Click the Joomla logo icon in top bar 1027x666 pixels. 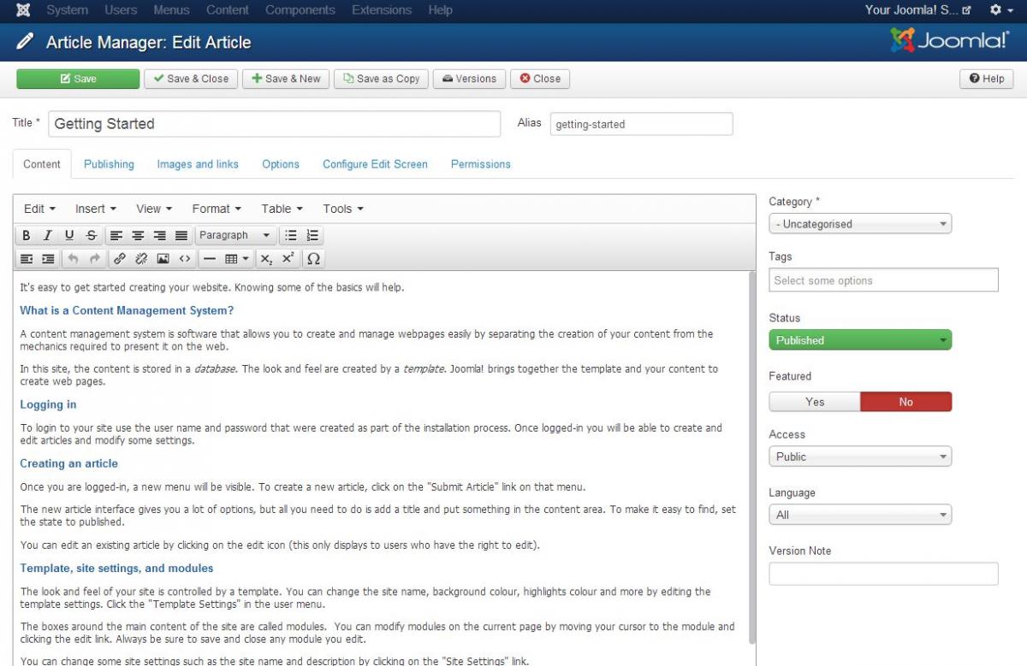pyautogui.click(x=23, y=10)
